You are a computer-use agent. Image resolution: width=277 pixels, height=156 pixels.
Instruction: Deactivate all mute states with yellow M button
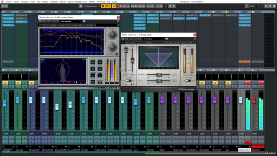[113, 6]
